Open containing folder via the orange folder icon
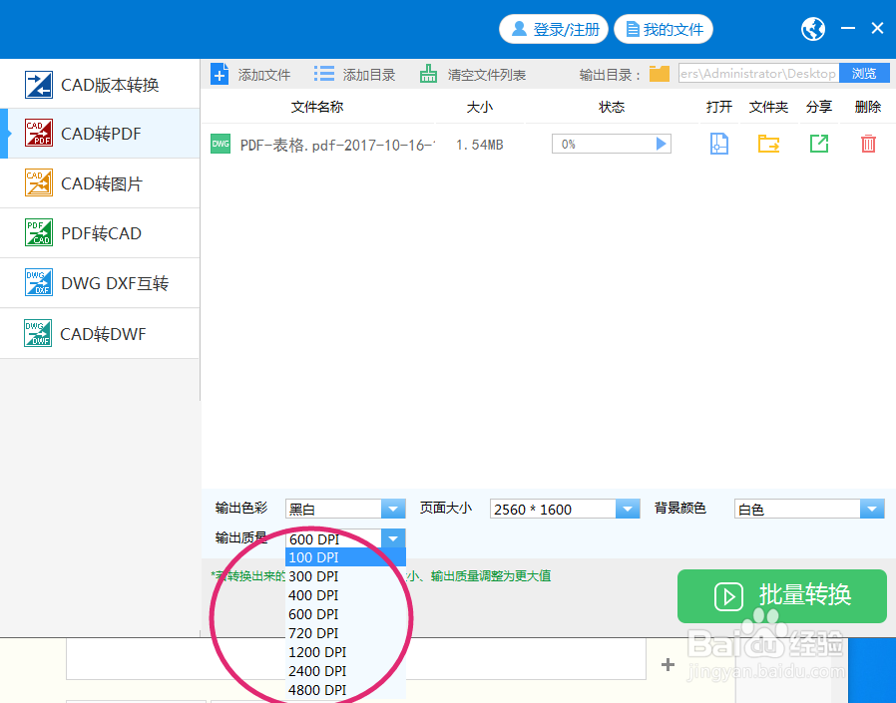The height and width of the screenshot is (703, 896). tap(768, 144)
